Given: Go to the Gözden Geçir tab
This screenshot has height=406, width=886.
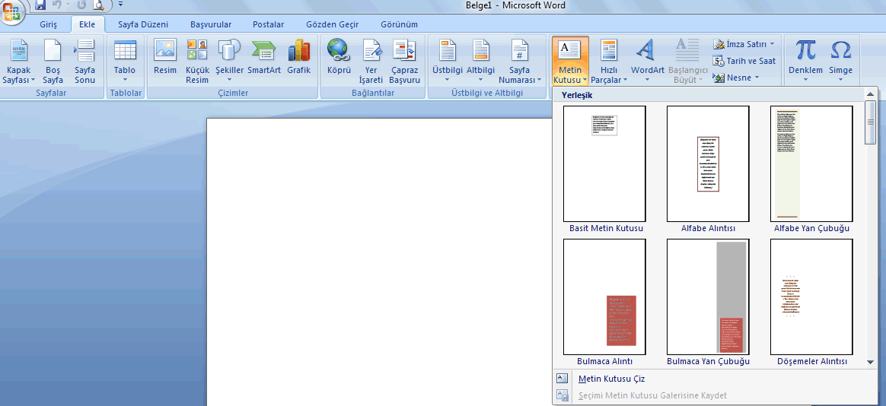Looking at the screenshot, I should 332,24.
